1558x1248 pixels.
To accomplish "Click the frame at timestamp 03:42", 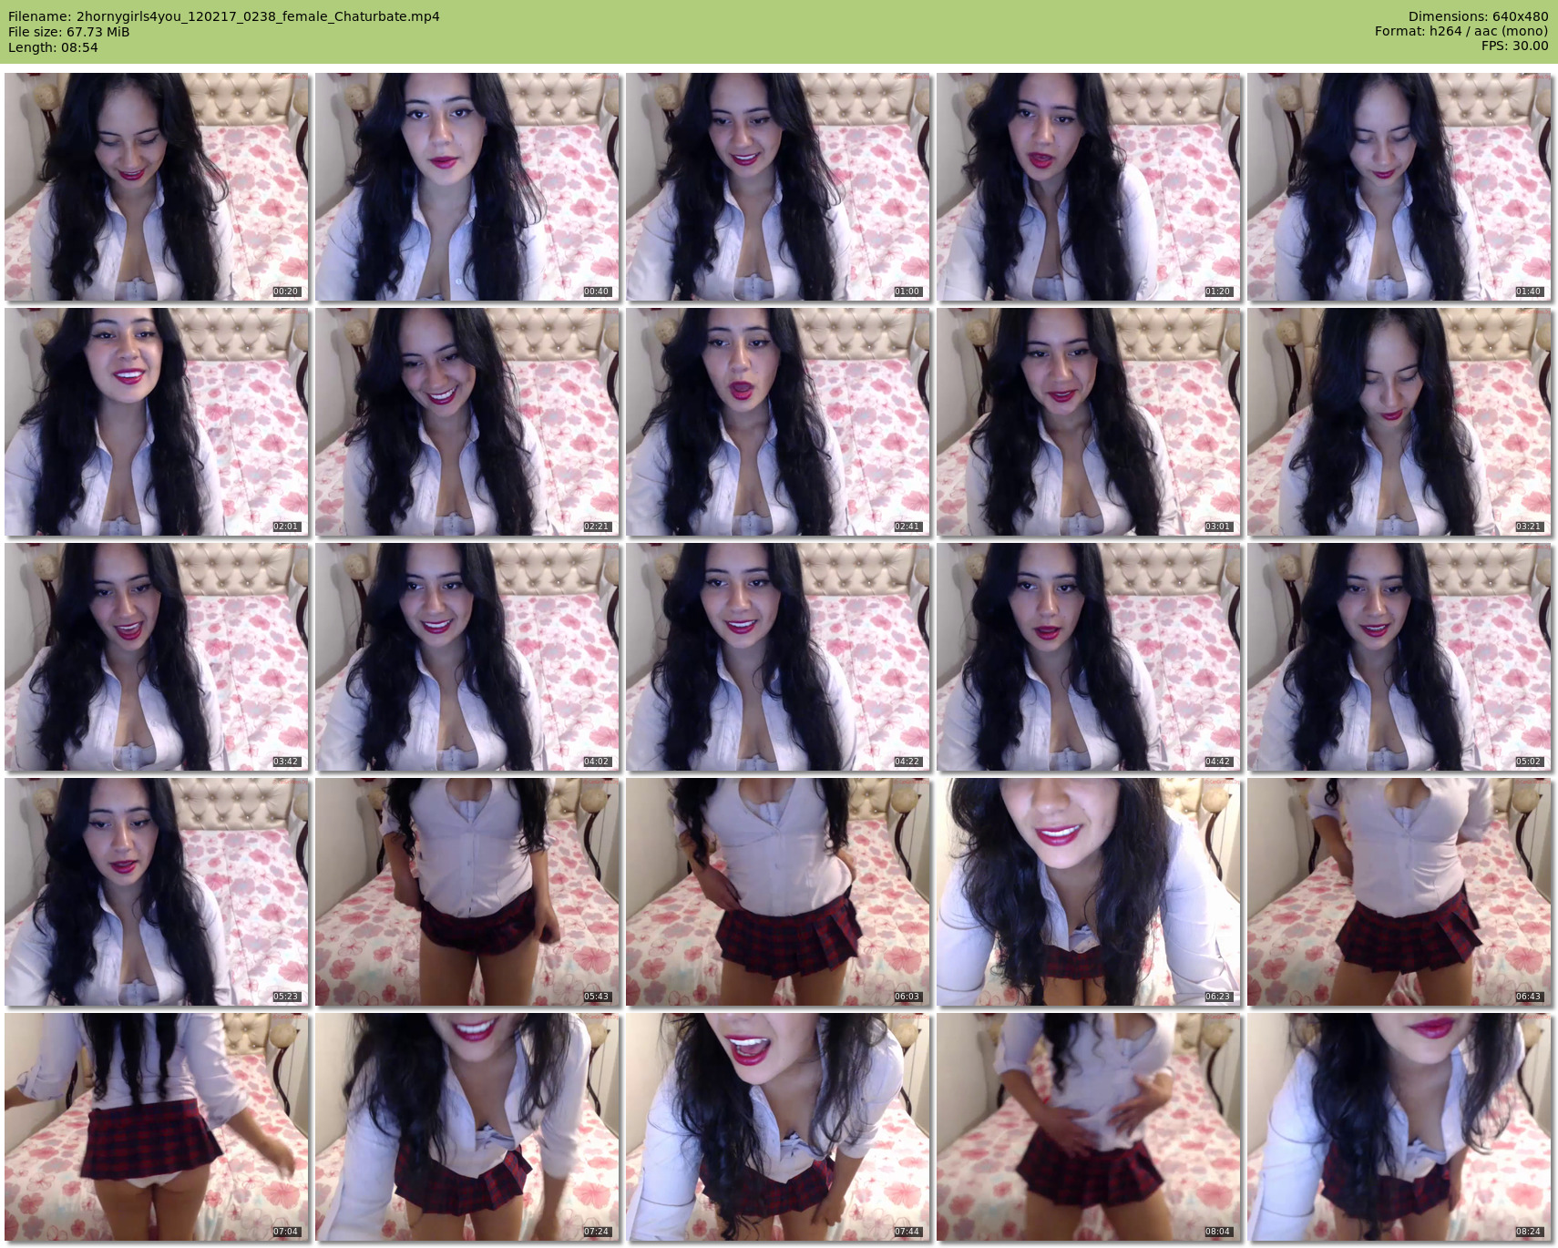I will pos(157,657).
